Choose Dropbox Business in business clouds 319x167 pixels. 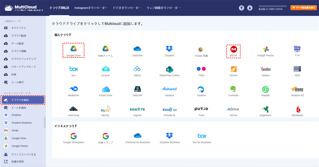(x=170, y=136)
